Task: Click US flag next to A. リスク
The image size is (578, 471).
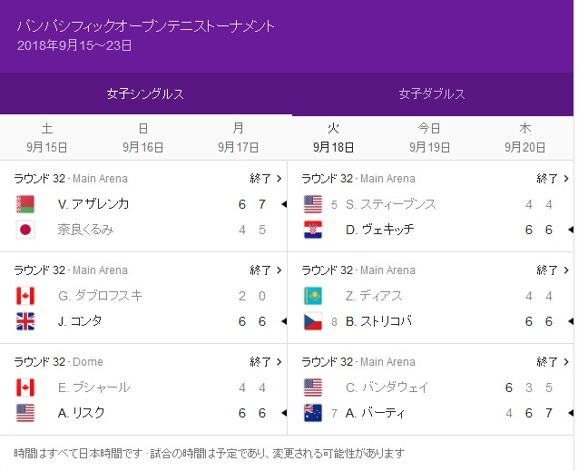Action: click(25, 413)
